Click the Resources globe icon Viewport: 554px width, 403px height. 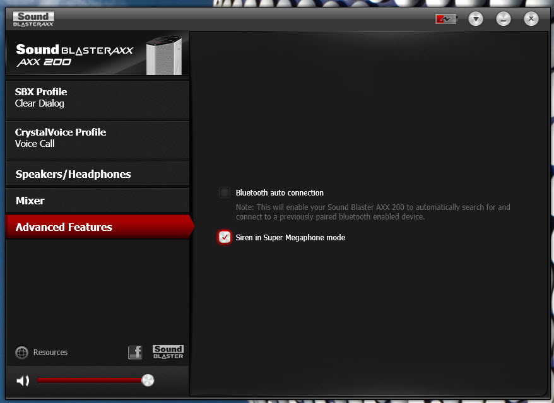22,352
